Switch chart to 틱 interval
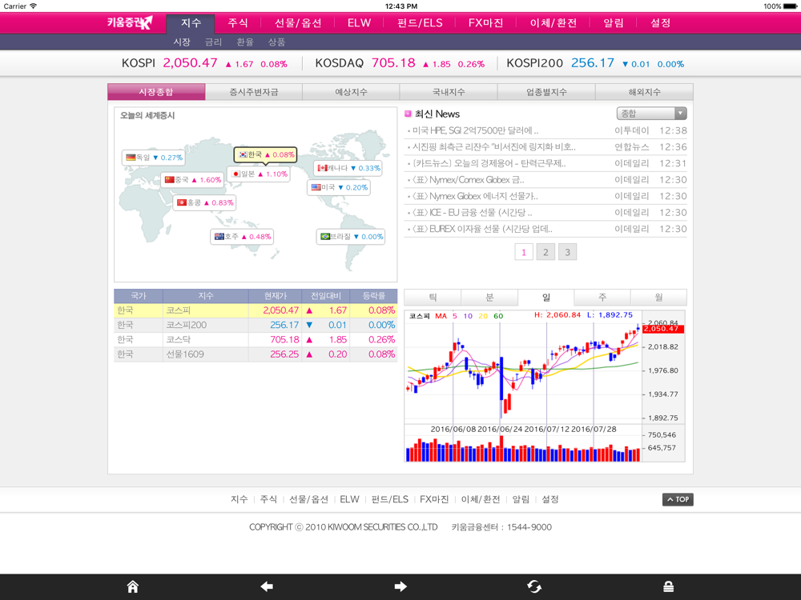The width and height of the screenshot is (801, 600). [x=433, y=297]
